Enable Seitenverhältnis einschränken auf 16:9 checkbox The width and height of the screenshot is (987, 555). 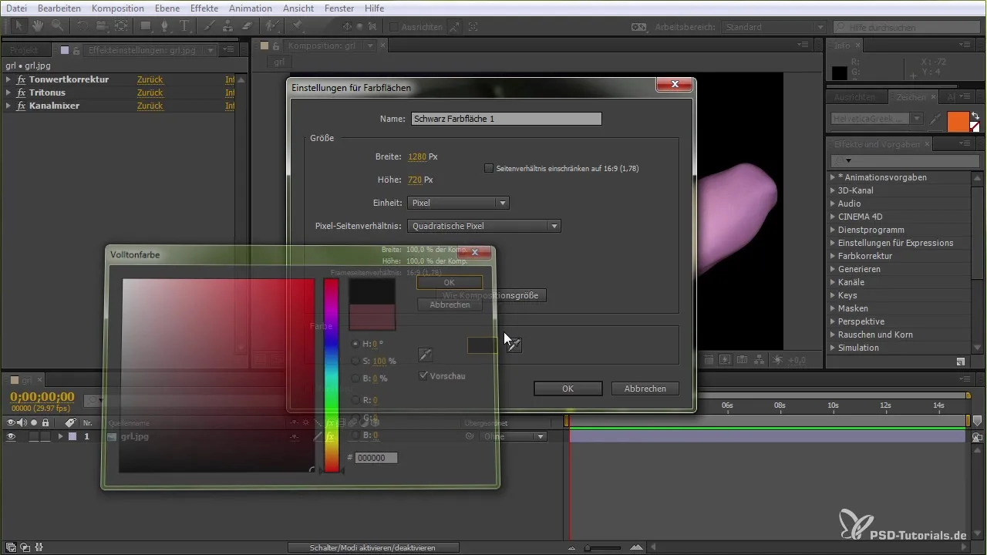(489, 168)
